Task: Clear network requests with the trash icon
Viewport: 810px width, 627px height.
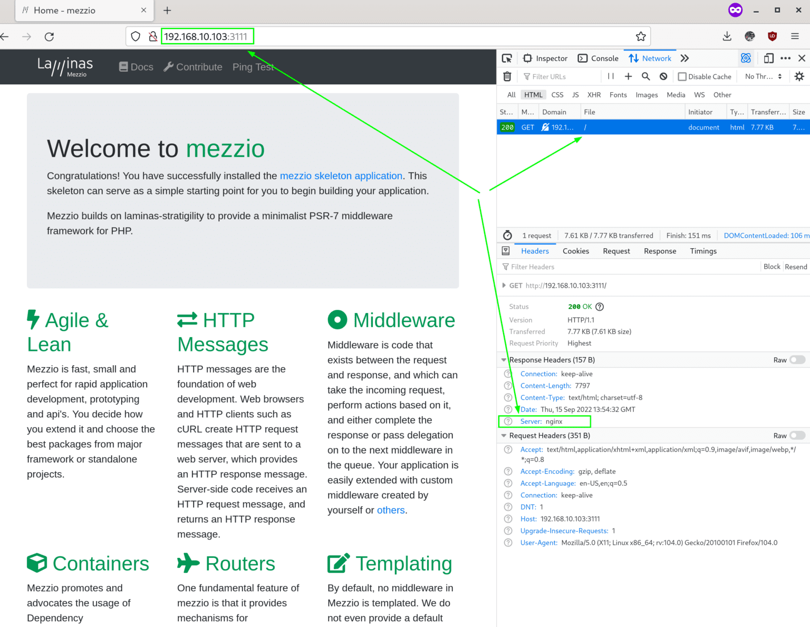Action: [x=507, y=76]
